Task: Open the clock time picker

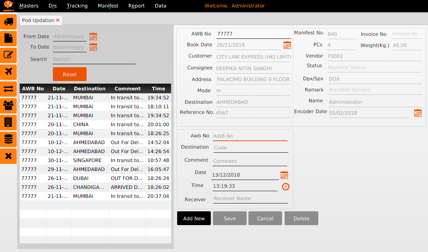Action: (285, 187)
